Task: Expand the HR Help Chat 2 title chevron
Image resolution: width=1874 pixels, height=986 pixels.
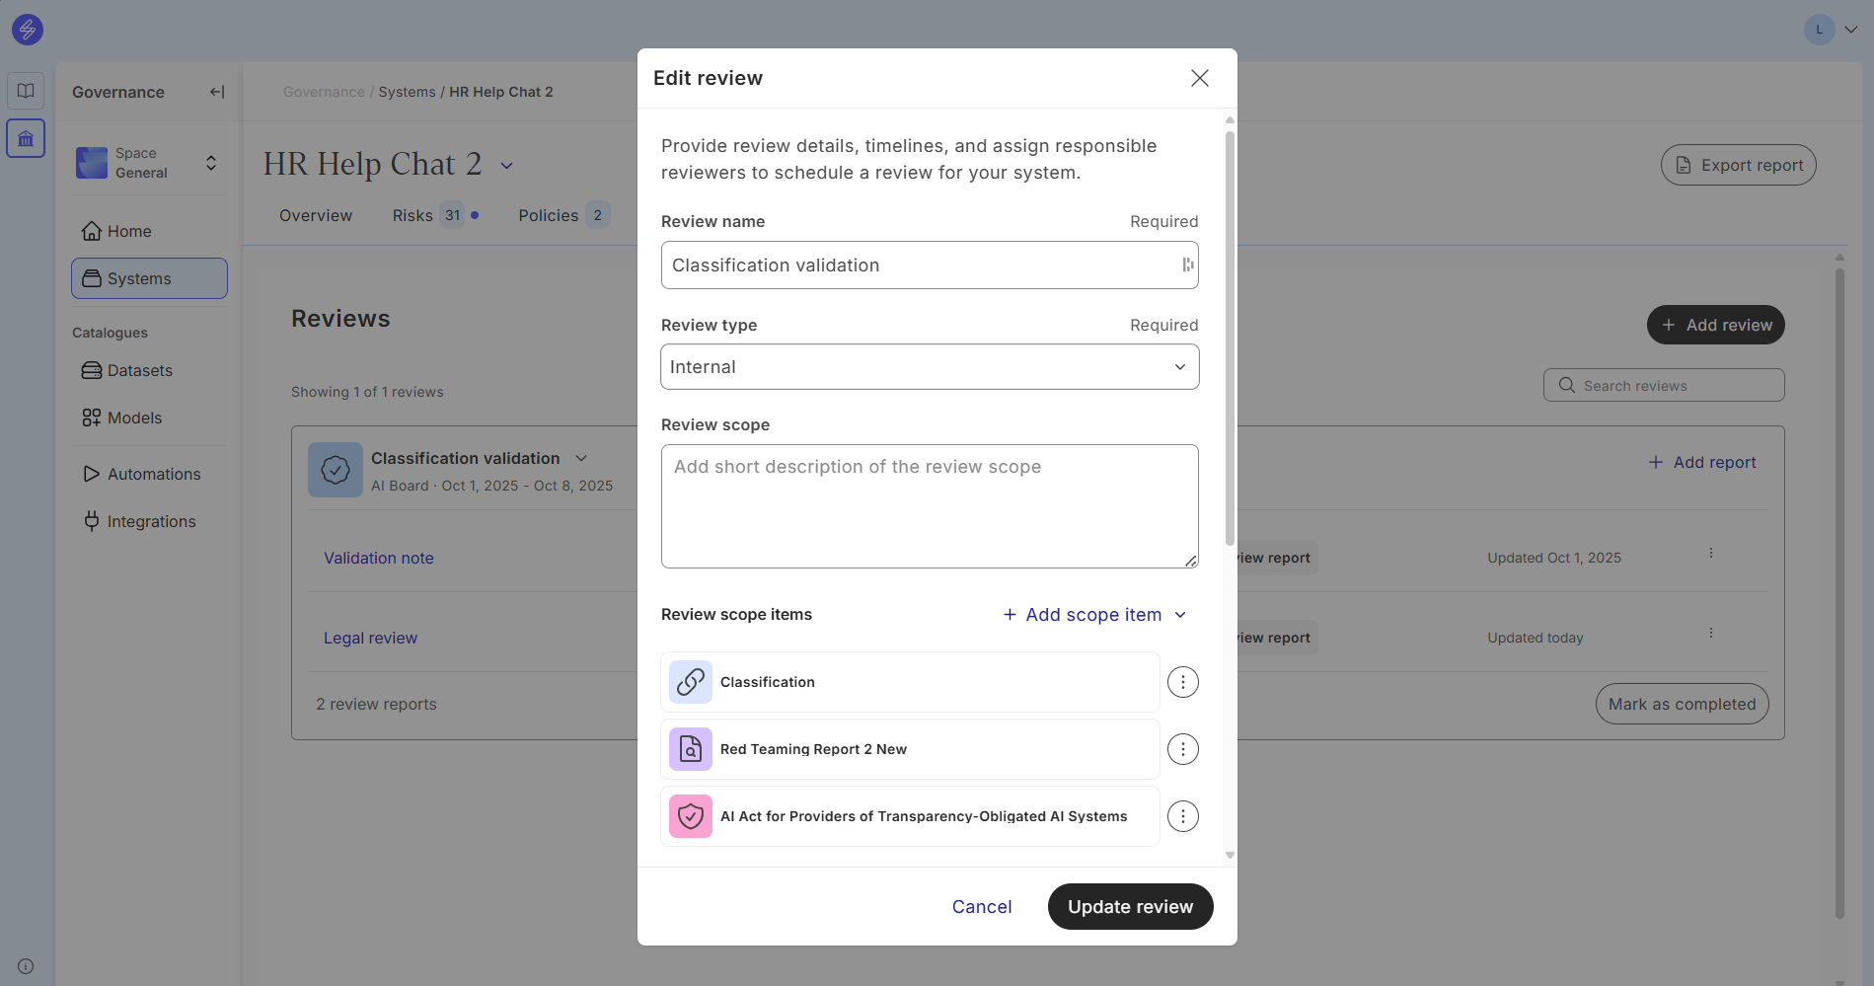Action: click(x=507, y=166)
